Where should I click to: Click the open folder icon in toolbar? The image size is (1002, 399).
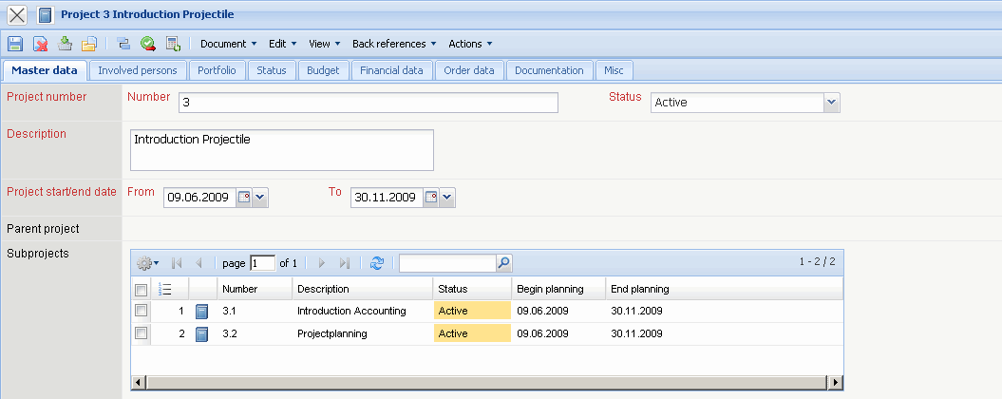(x=89, y=44)
